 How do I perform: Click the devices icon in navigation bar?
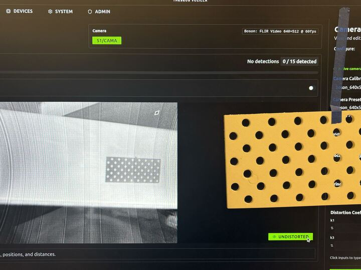(x=9, y=11)
